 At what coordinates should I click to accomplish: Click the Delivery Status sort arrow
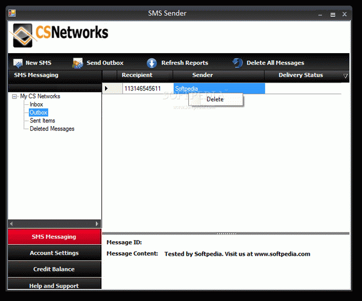click(x=345, y=76)
